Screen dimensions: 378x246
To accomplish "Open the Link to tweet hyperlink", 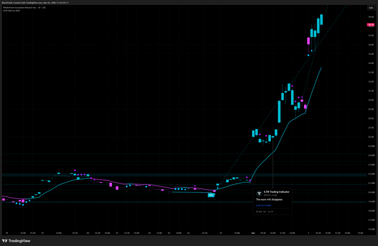I will (x=263, y=205).
